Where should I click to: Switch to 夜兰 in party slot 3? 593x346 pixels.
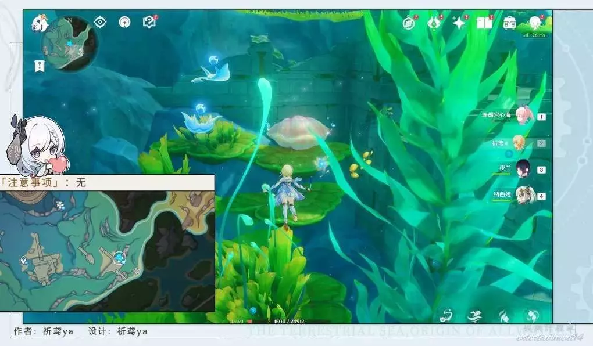[x=523, y=170]
